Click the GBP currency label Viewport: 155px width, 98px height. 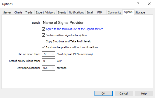(x=59, y=61)
